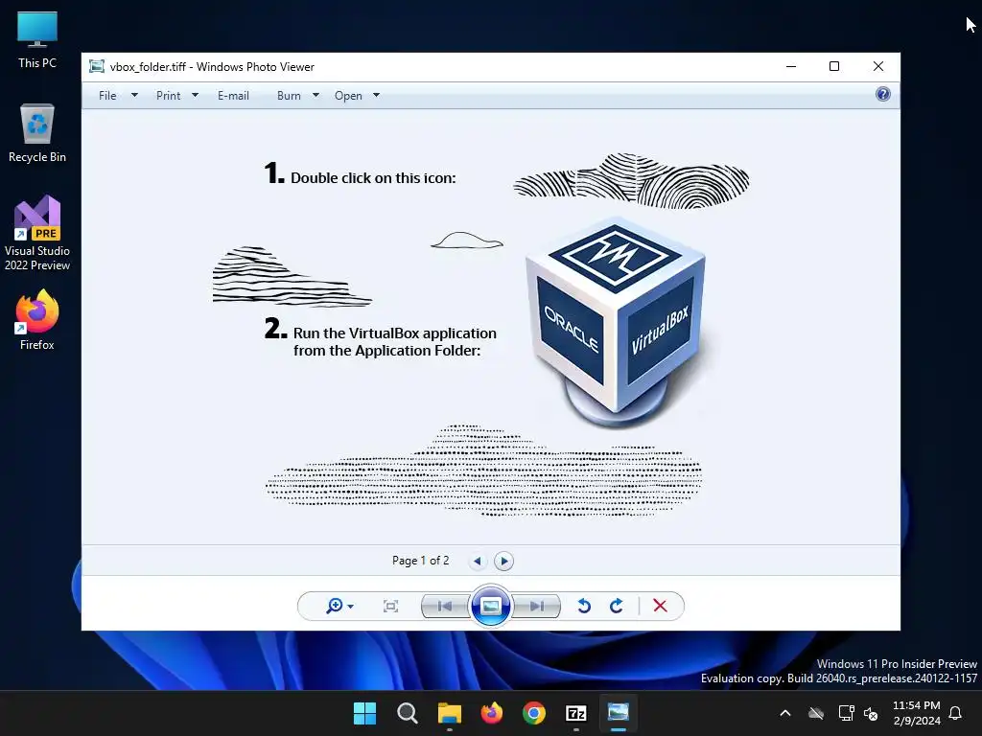Rotate image counterclockwise

[x=584, y=606]
